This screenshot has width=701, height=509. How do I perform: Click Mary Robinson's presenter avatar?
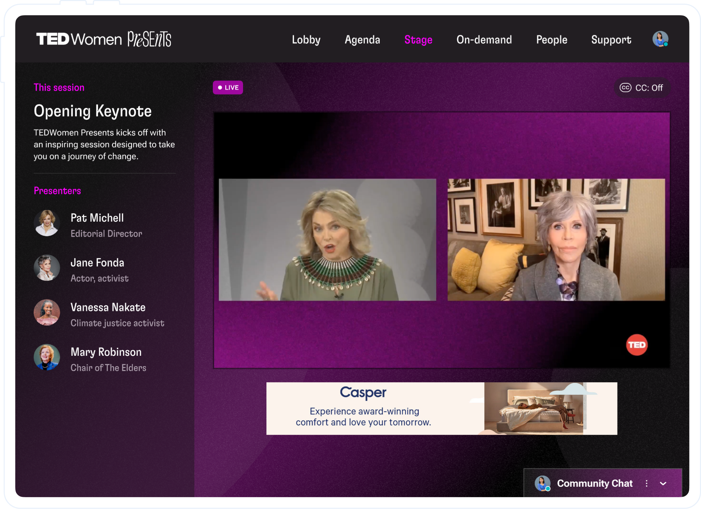47,357
